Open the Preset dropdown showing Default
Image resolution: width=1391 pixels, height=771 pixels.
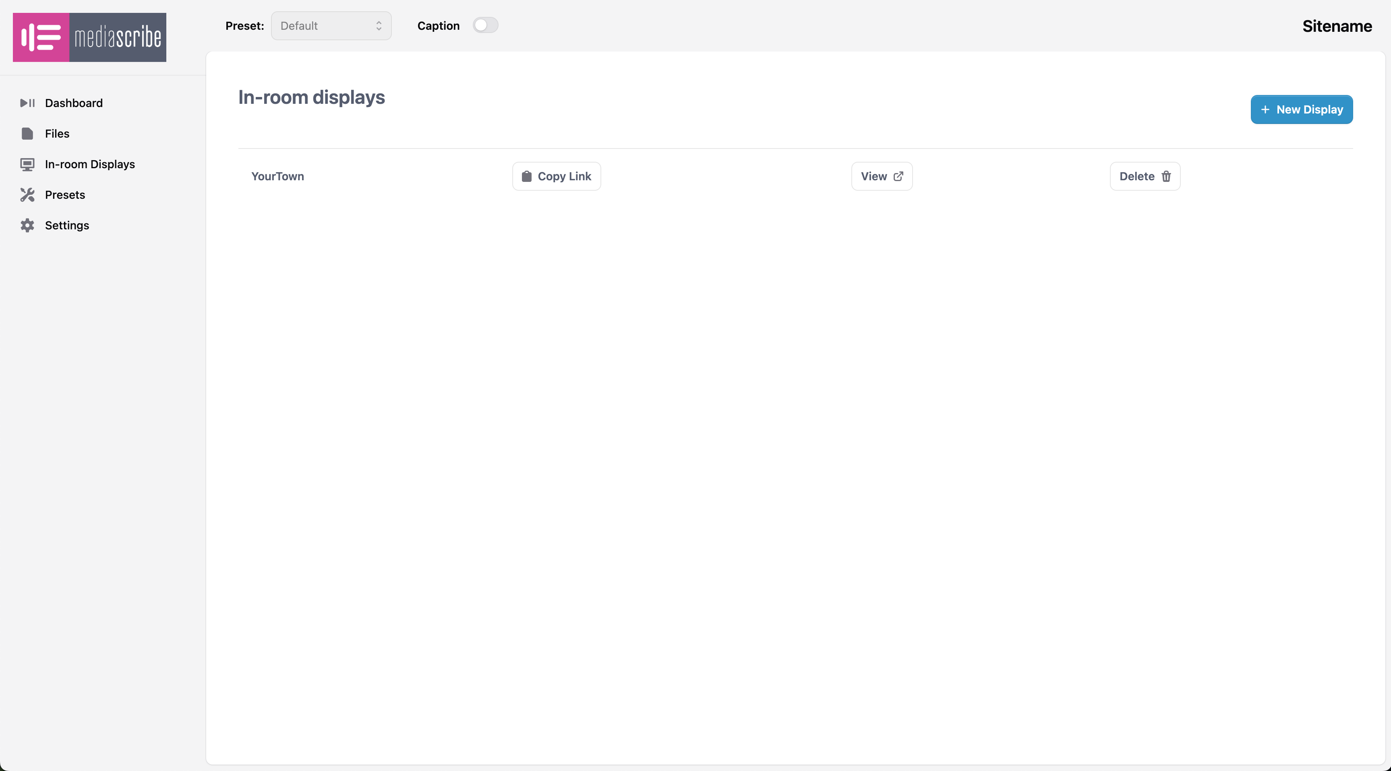click(x=331, y=26)
